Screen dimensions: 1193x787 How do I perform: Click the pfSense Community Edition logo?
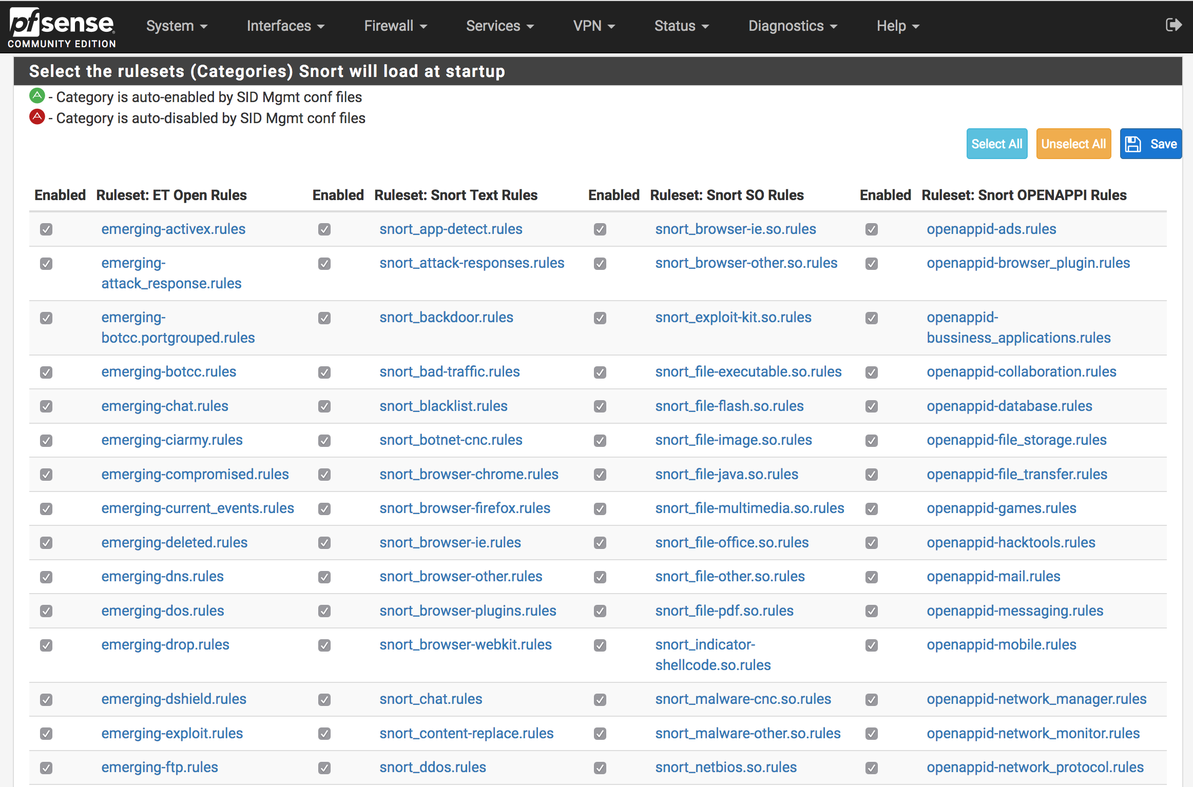click(62, 28)
